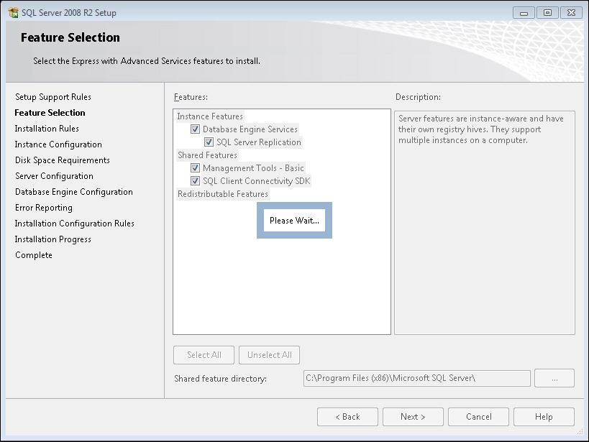Open Help for Feature Selection

click(544, 417)
